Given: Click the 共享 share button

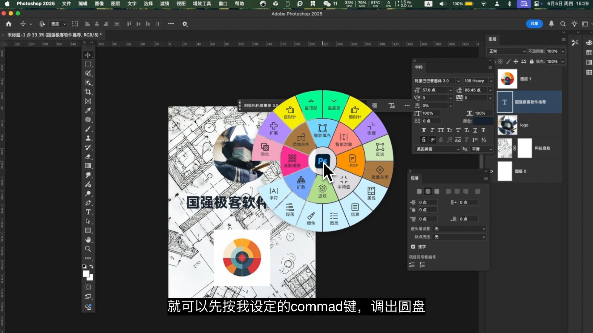Looking at the screenshot, I should click(534, 24).
